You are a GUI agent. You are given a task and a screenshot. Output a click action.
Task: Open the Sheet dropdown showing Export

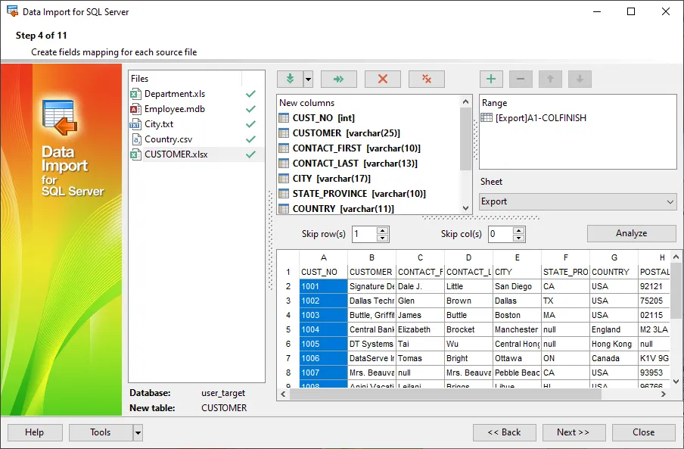(578, 201)
